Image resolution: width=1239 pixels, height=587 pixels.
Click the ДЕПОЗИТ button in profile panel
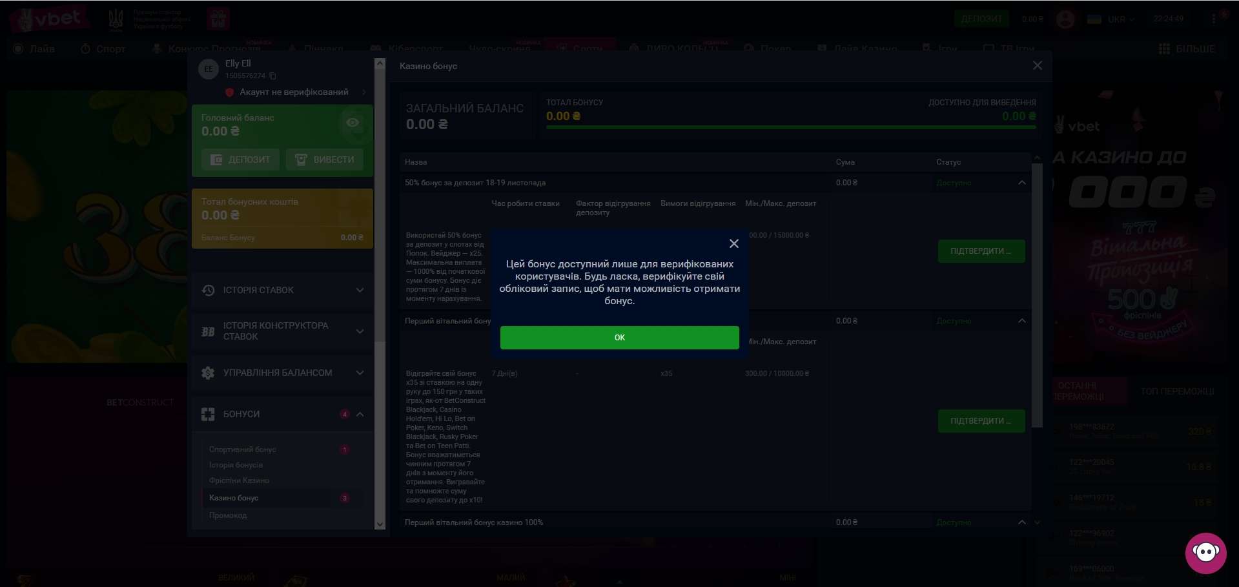(x=240, y=160)
